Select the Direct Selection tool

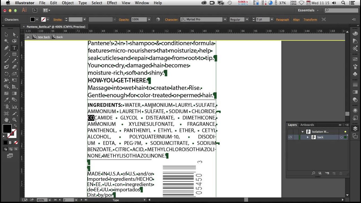14,35
